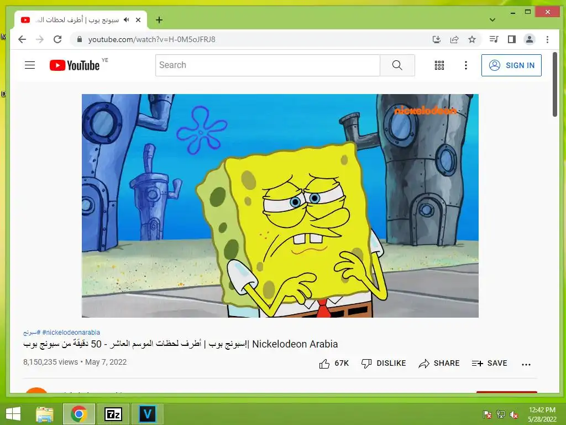
Task: Click the install app icon in address bar
Action: [437, 39]
